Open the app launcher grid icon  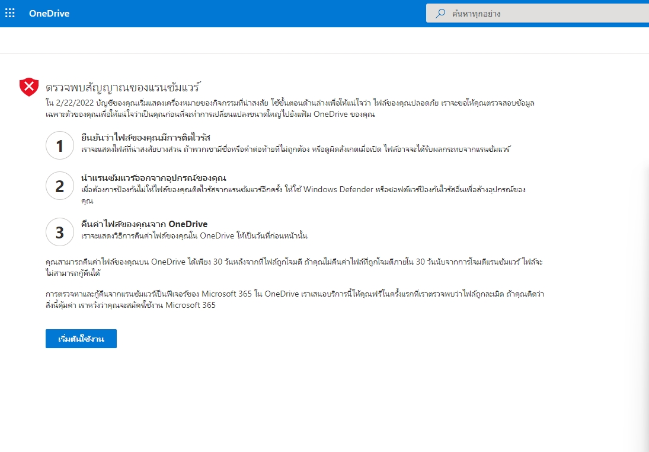tap(10, 13)
